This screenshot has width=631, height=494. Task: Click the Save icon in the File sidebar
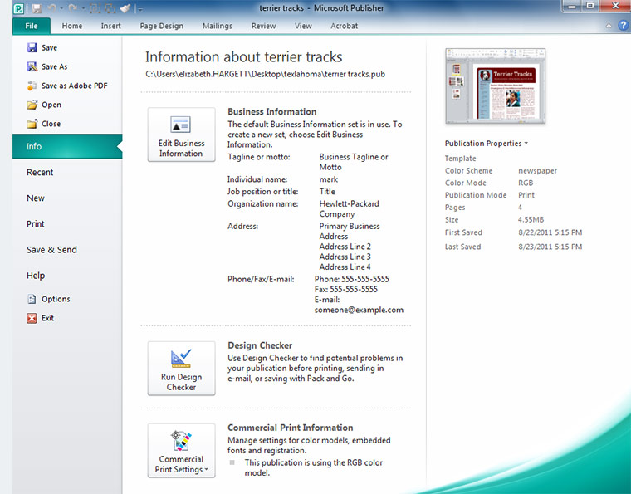pos(32,48)
